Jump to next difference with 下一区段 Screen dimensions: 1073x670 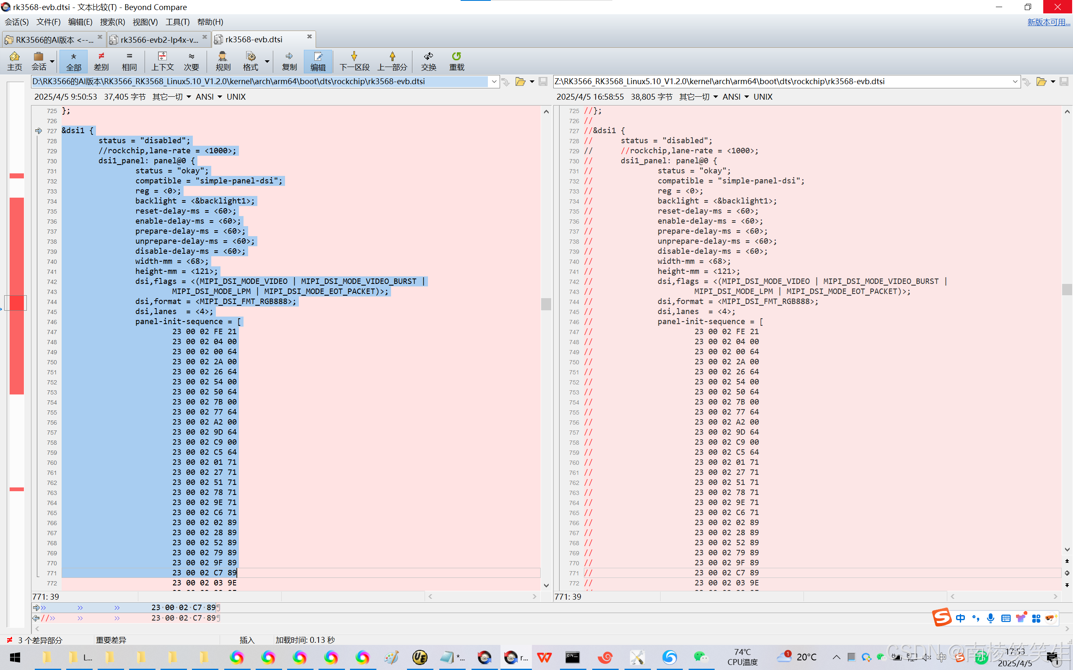click(x=354, y=61)
